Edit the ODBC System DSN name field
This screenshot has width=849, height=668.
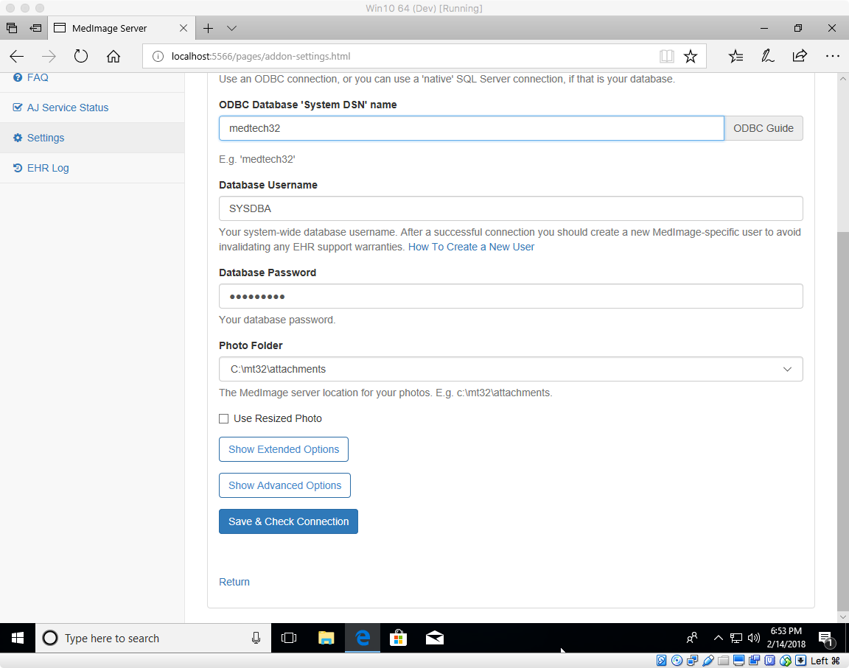(471, 128)
